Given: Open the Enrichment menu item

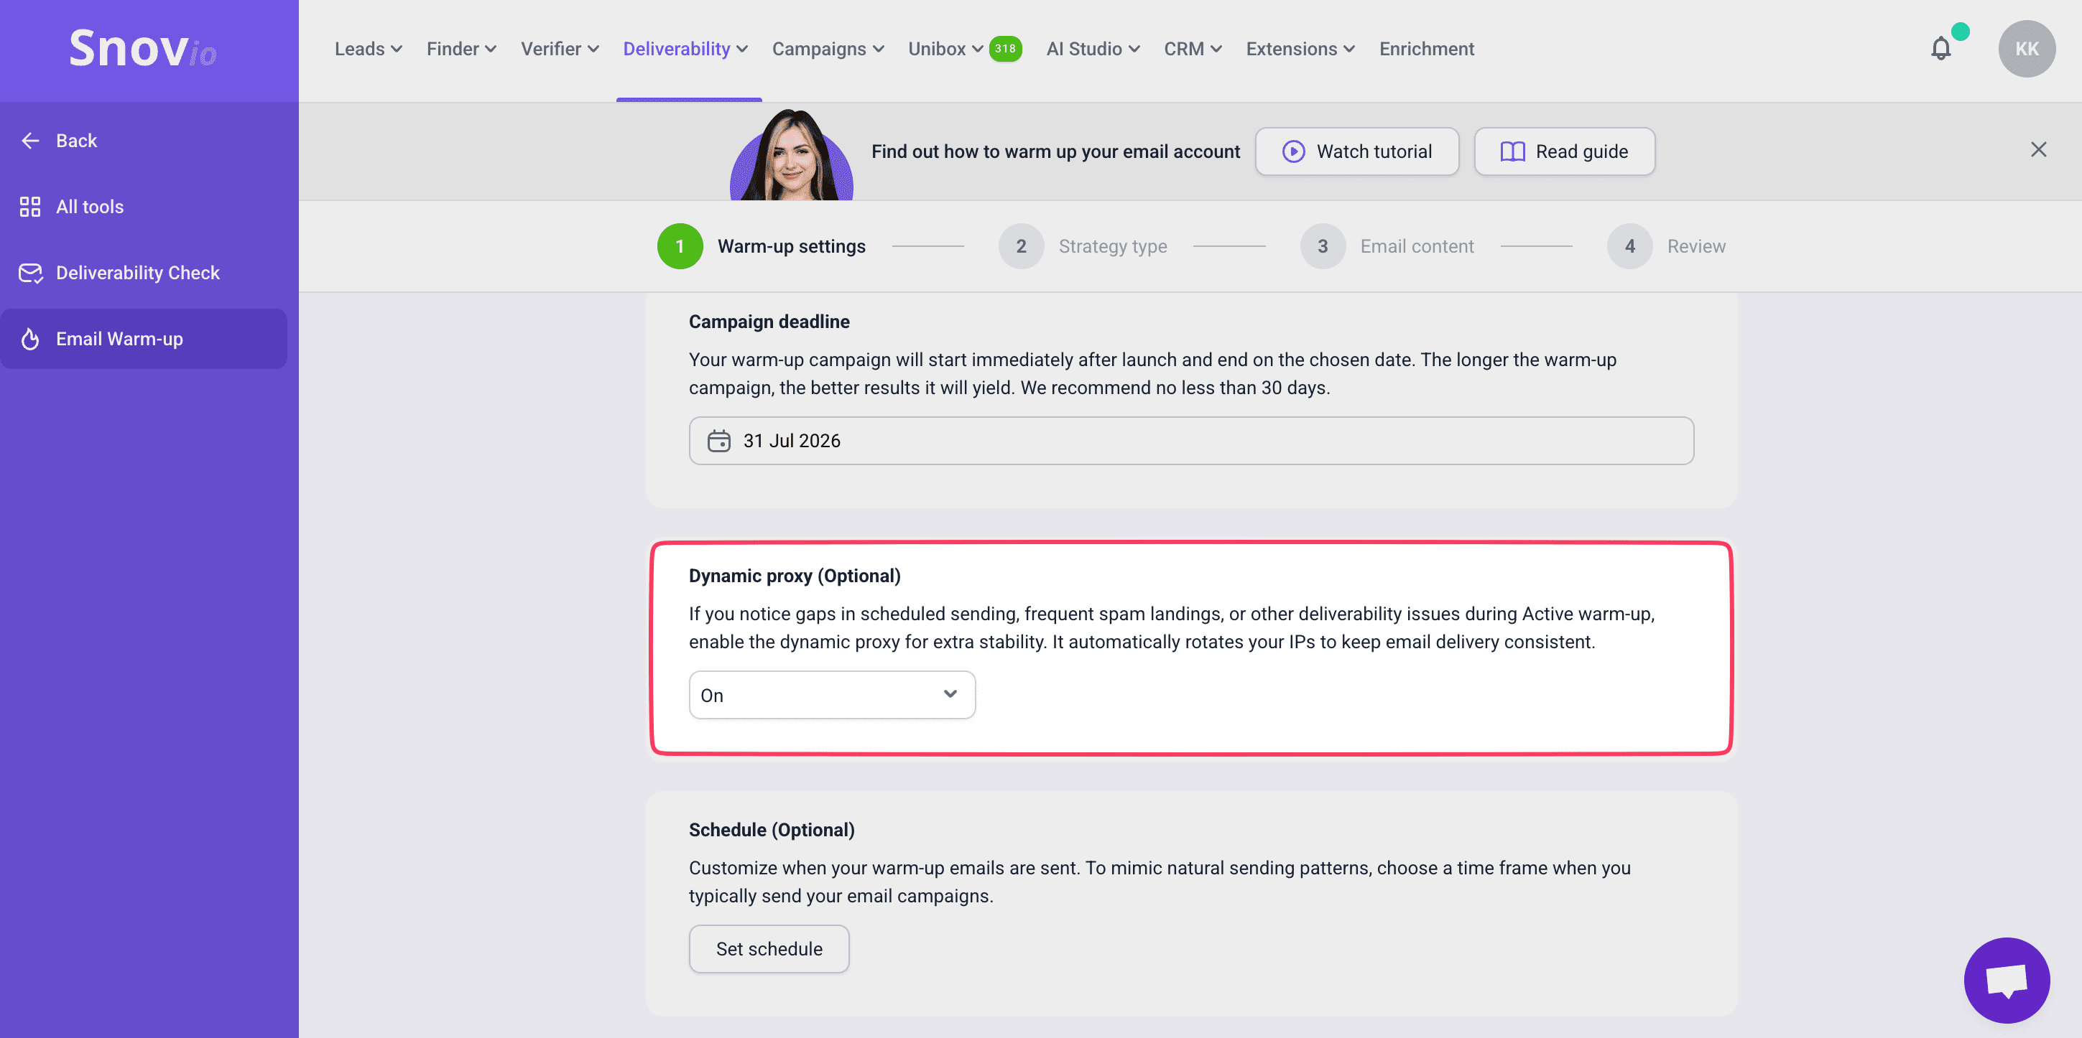Looking at the screenshot, I should coord(1425,50).
